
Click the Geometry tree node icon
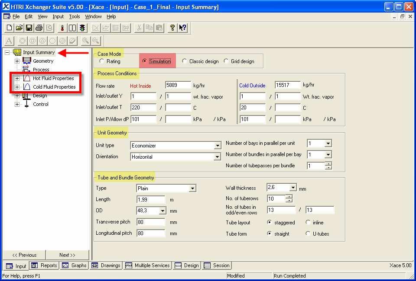pos(27,61)
